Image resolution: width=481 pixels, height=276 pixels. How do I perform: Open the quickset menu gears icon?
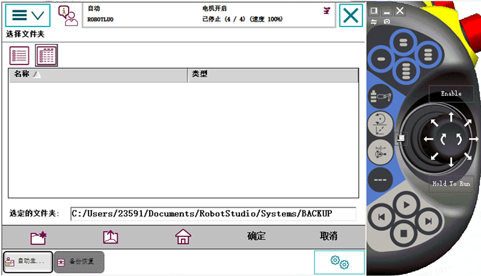339,262
